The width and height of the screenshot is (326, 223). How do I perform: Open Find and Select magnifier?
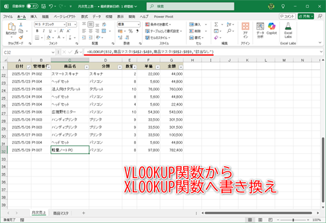[x=229, y=31]
